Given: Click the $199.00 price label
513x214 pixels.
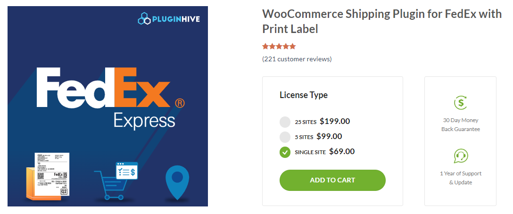Looking at the screenshot, I should [335, 121].
